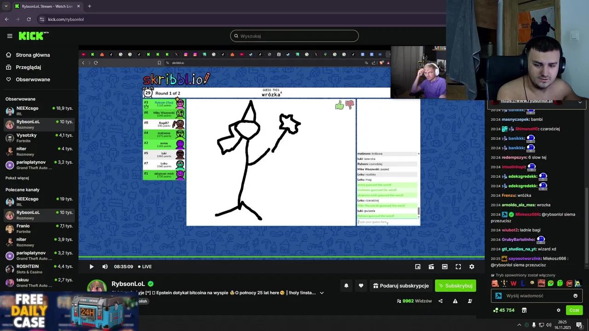Open chat settings gear
This screenshot has width=589, height=331.
[559, 310]
